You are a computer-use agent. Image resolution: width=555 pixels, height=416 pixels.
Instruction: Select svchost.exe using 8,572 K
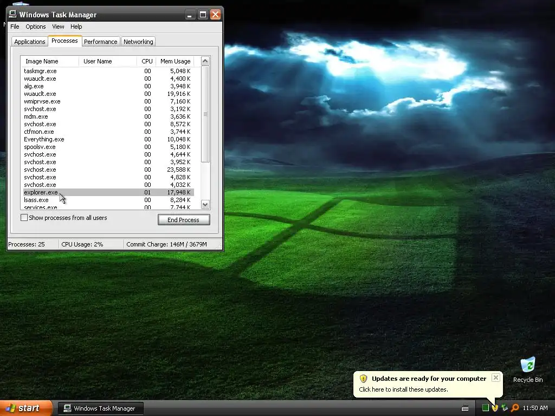108,124
